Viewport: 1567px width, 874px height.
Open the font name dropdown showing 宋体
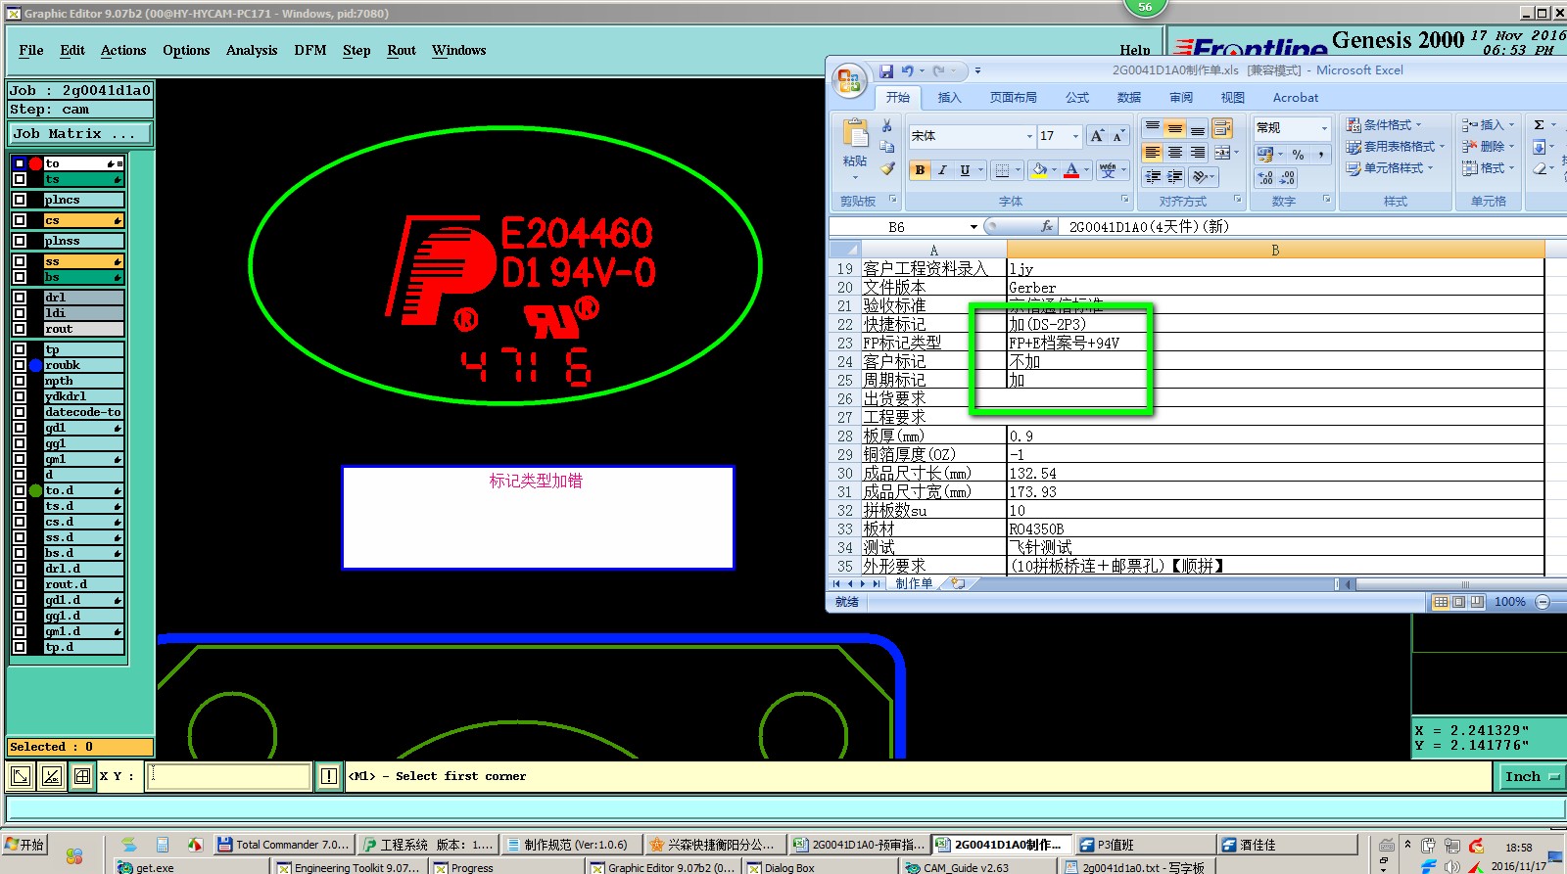1029,136
